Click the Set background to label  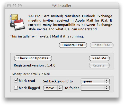[58, 81]
